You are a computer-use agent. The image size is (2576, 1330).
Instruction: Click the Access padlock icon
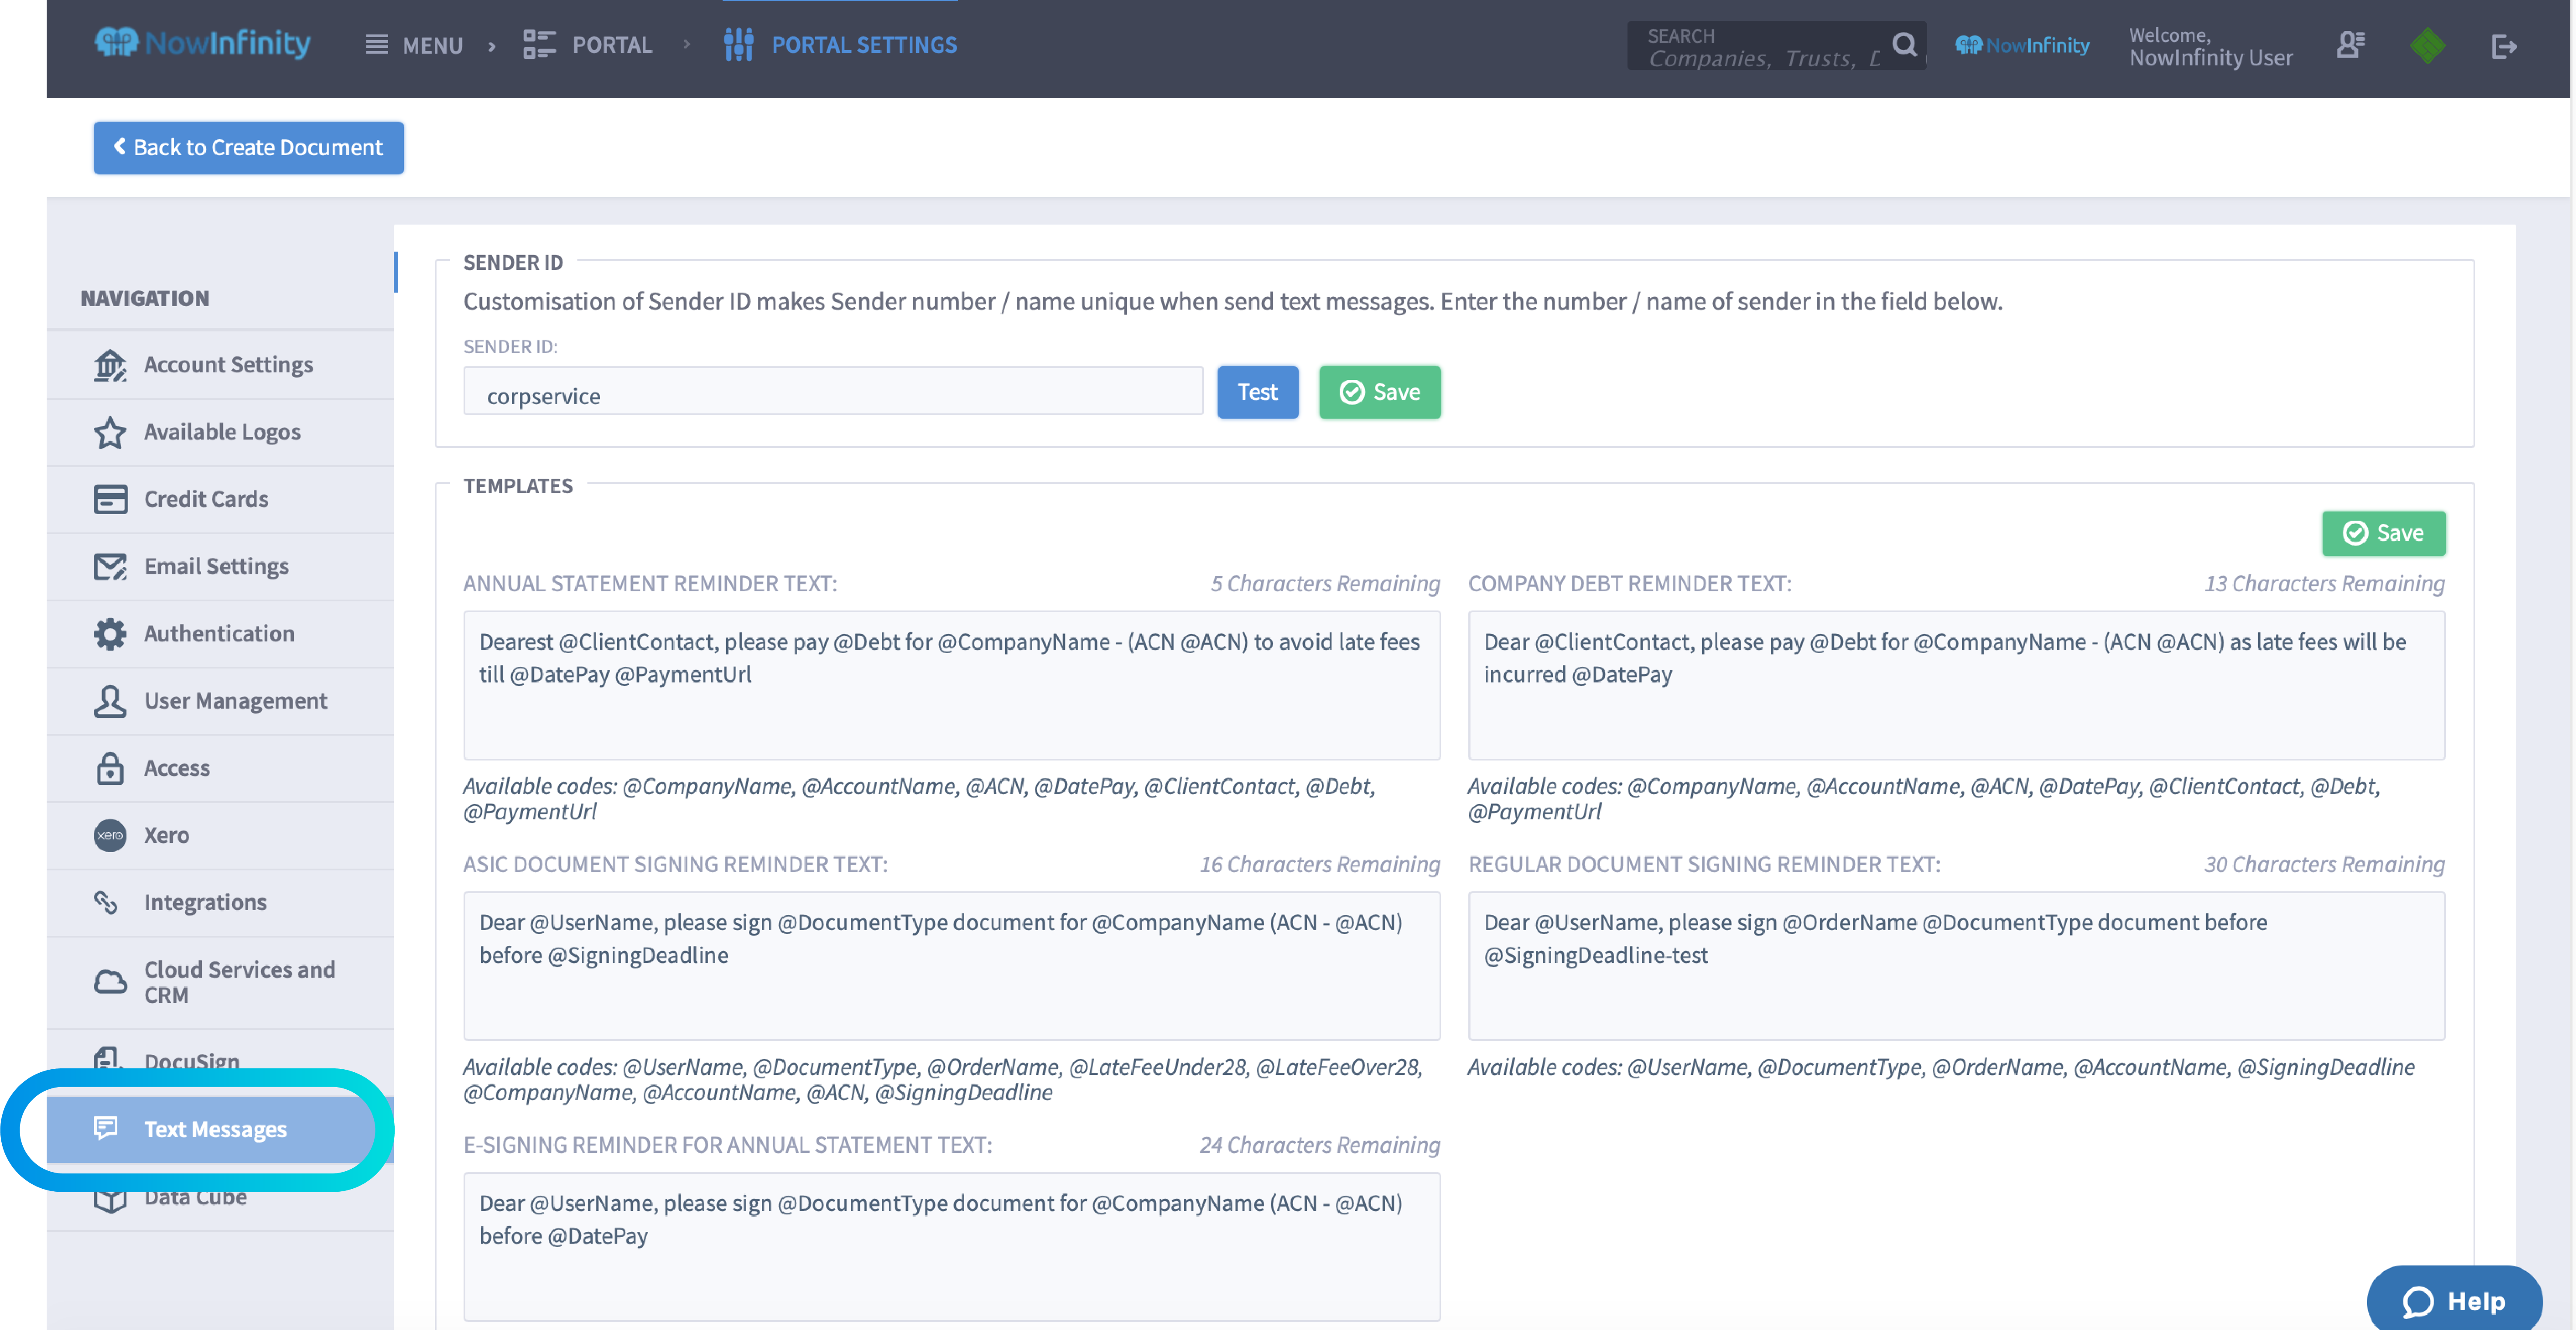[110, 768]
